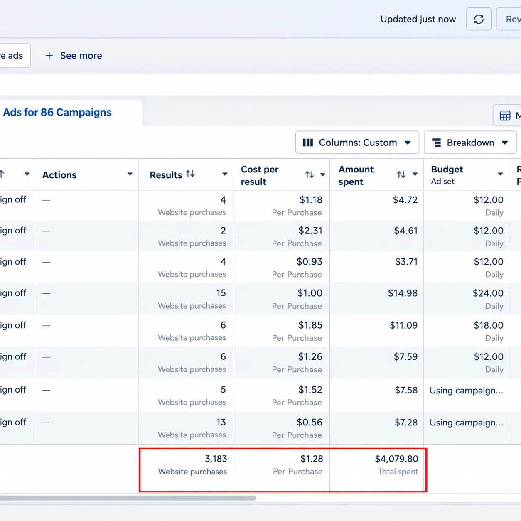Click the Updated just now text

point(418,20)
